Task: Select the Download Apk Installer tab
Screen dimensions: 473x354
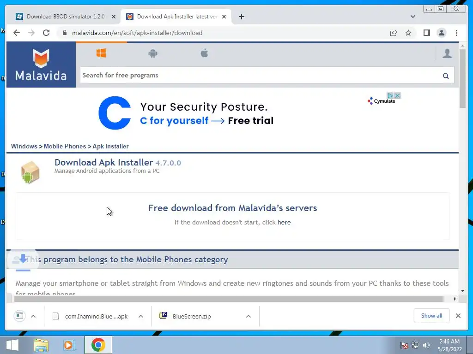Action: (x=176, y=17)
